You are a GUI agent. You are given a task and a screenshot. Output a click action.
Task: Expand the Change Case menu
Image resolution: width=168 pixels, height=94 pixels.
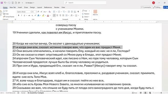(x=47, y=12)
